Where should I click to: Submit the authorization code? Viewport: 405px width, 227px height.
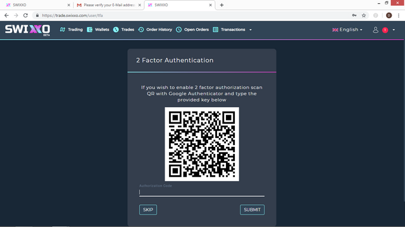tap(252, 210)
